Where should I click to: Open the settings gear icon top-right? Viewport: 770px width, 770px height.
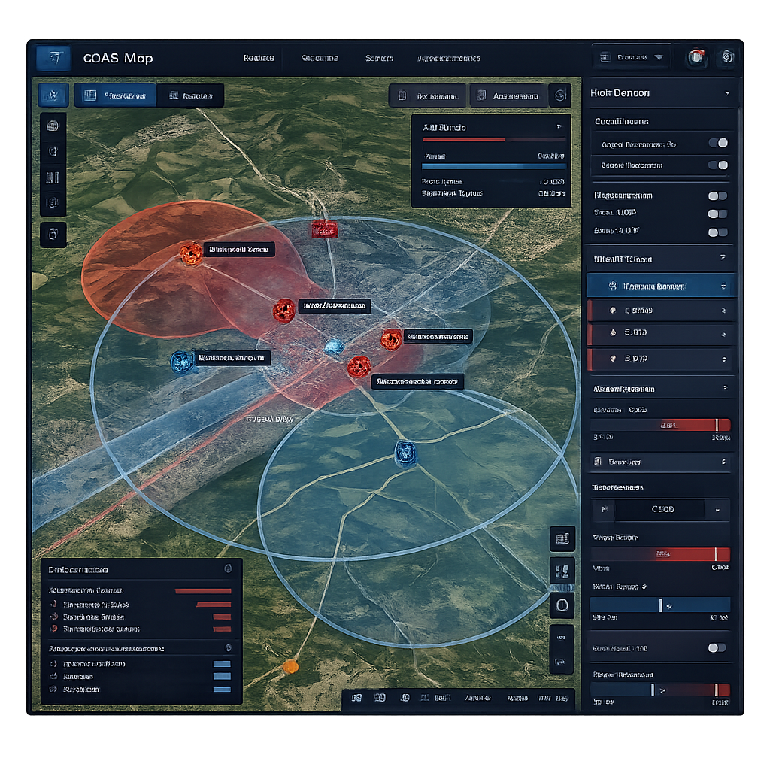726,56
